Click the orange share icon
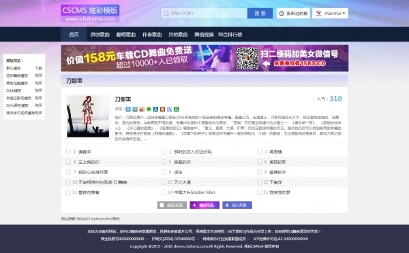Screen dimensions: 409x253 (162, 109)
